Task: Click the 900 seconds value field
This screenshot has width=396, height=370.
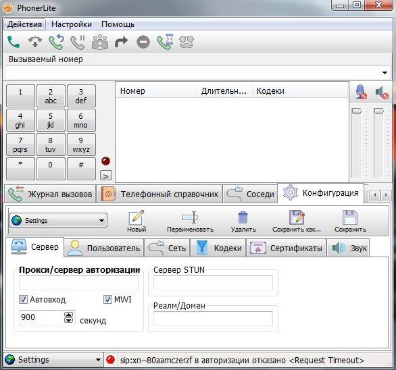Action: (x=41, y=317)
